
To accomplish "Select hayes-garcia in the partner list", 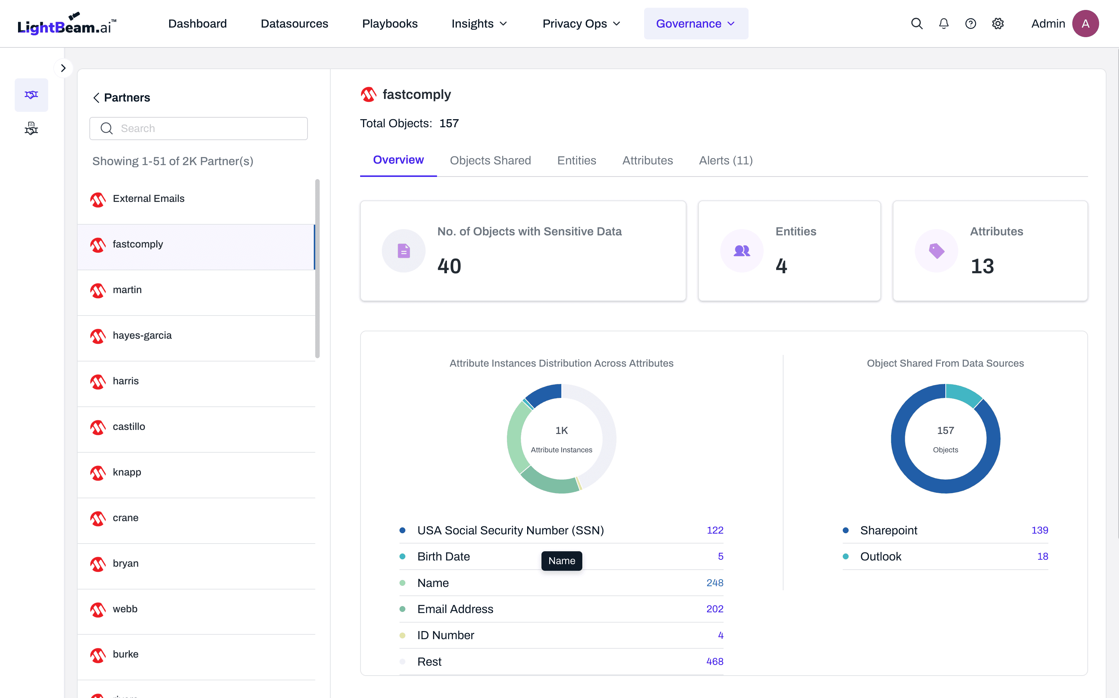I will (196, 338).
